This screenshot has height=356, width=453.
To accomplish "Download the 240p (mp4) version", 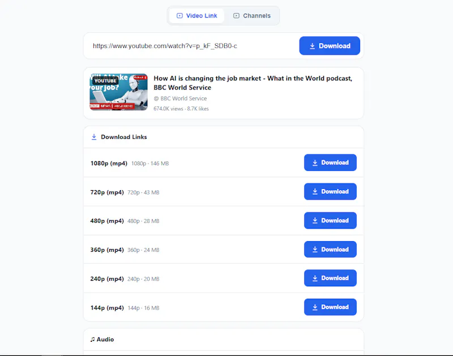I will coord(330,278).
